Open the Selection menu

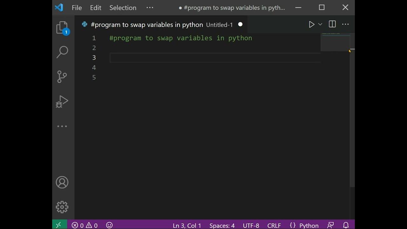(x=123, y=8)
